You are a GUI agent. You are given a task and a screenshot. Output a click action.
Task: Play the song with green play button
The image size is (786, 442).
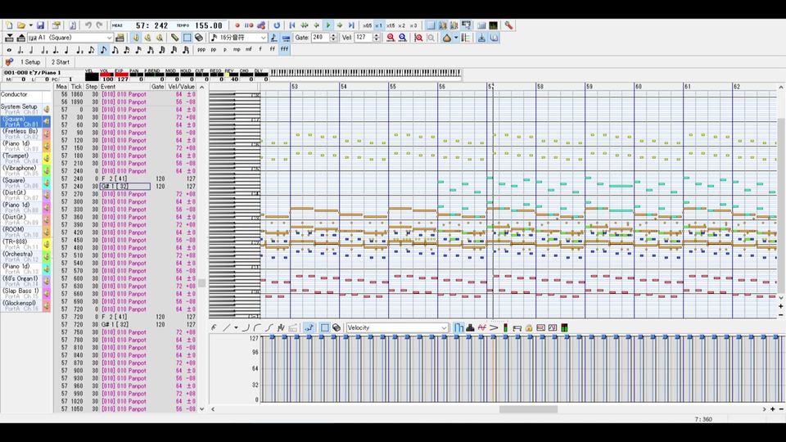pos(328,25)
